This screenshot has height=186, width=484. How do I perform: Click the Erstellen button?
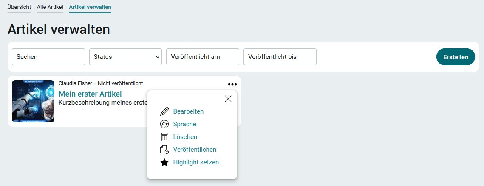coord(456,57)
